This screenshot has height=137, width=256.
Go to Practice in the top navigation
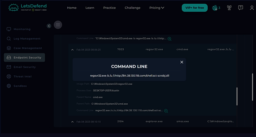click(x=109, y=8)
